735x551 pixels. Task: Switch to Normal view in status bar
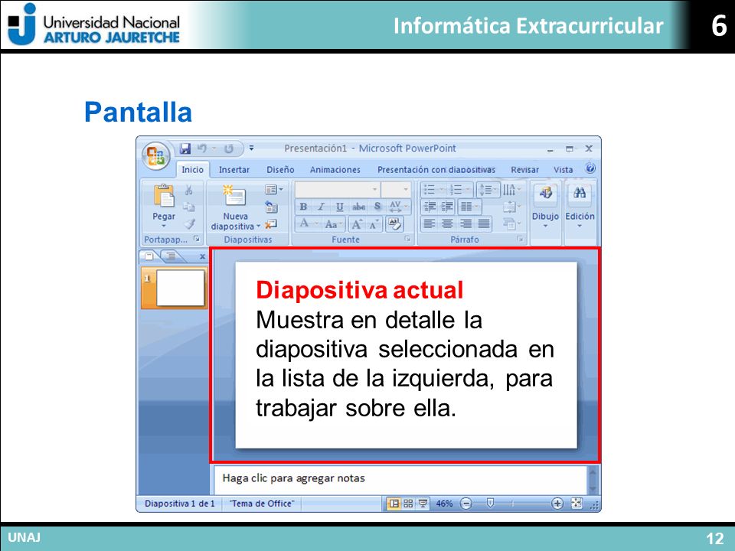pos(394,504)
